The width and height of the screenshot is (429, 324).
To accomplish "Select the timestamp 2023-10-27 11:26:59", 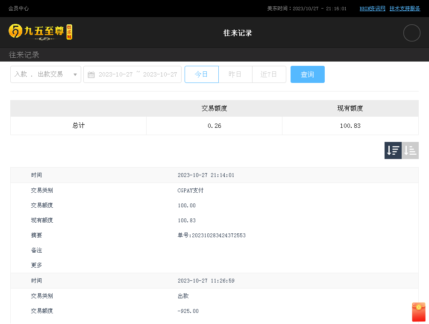I will tap(206, 281).
